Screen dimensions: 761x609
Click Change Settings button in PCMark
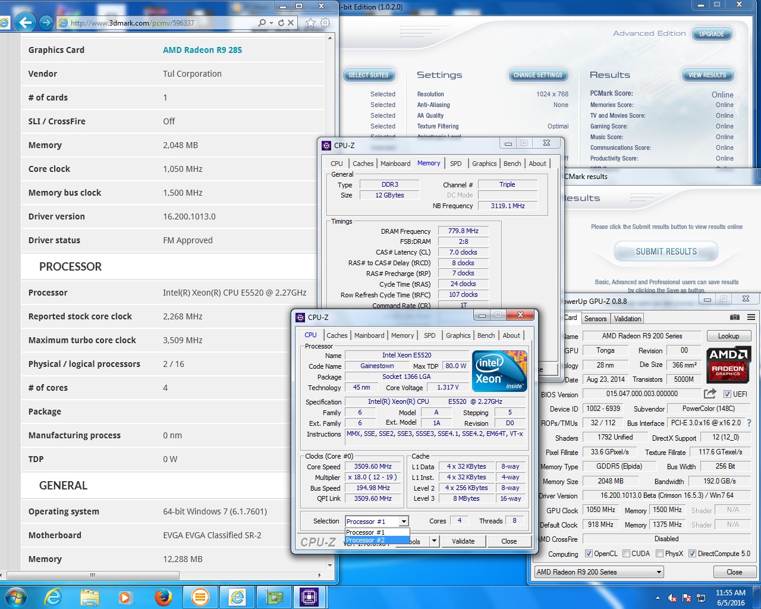[537, 75]
